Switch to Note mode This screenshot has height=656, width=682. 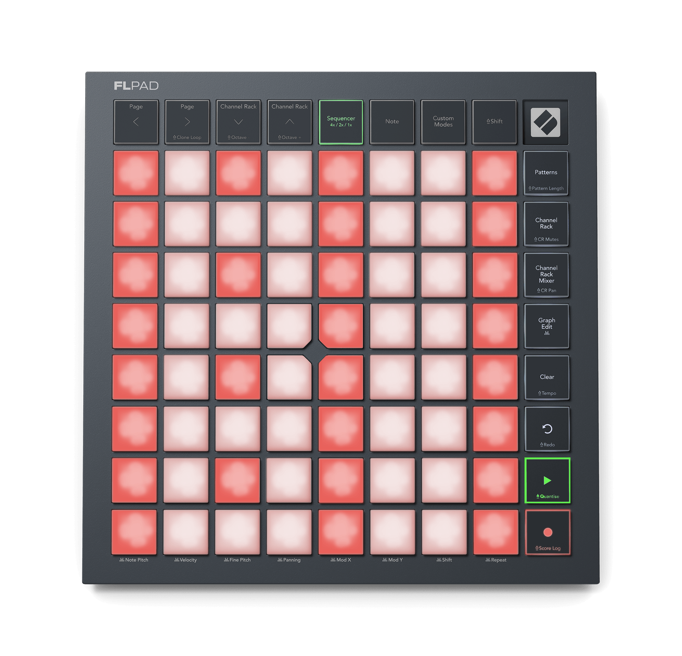(x=392, y=122)
